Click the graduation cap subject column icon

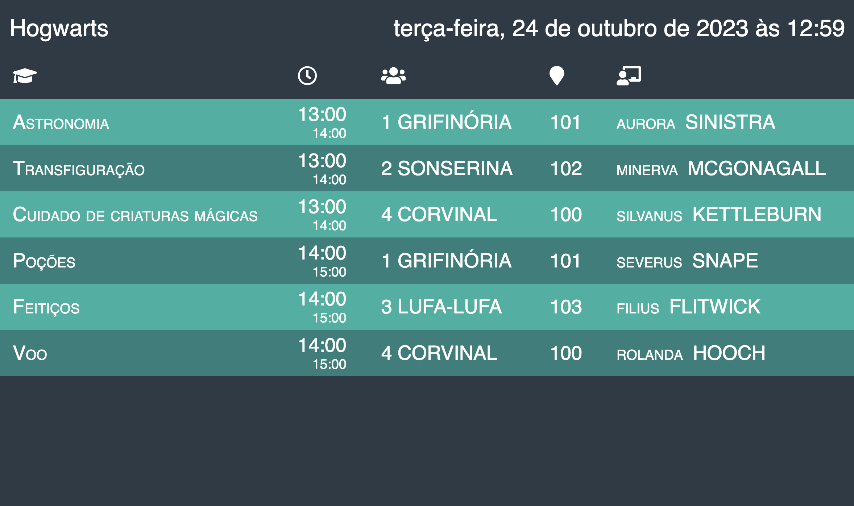point(25,76)
